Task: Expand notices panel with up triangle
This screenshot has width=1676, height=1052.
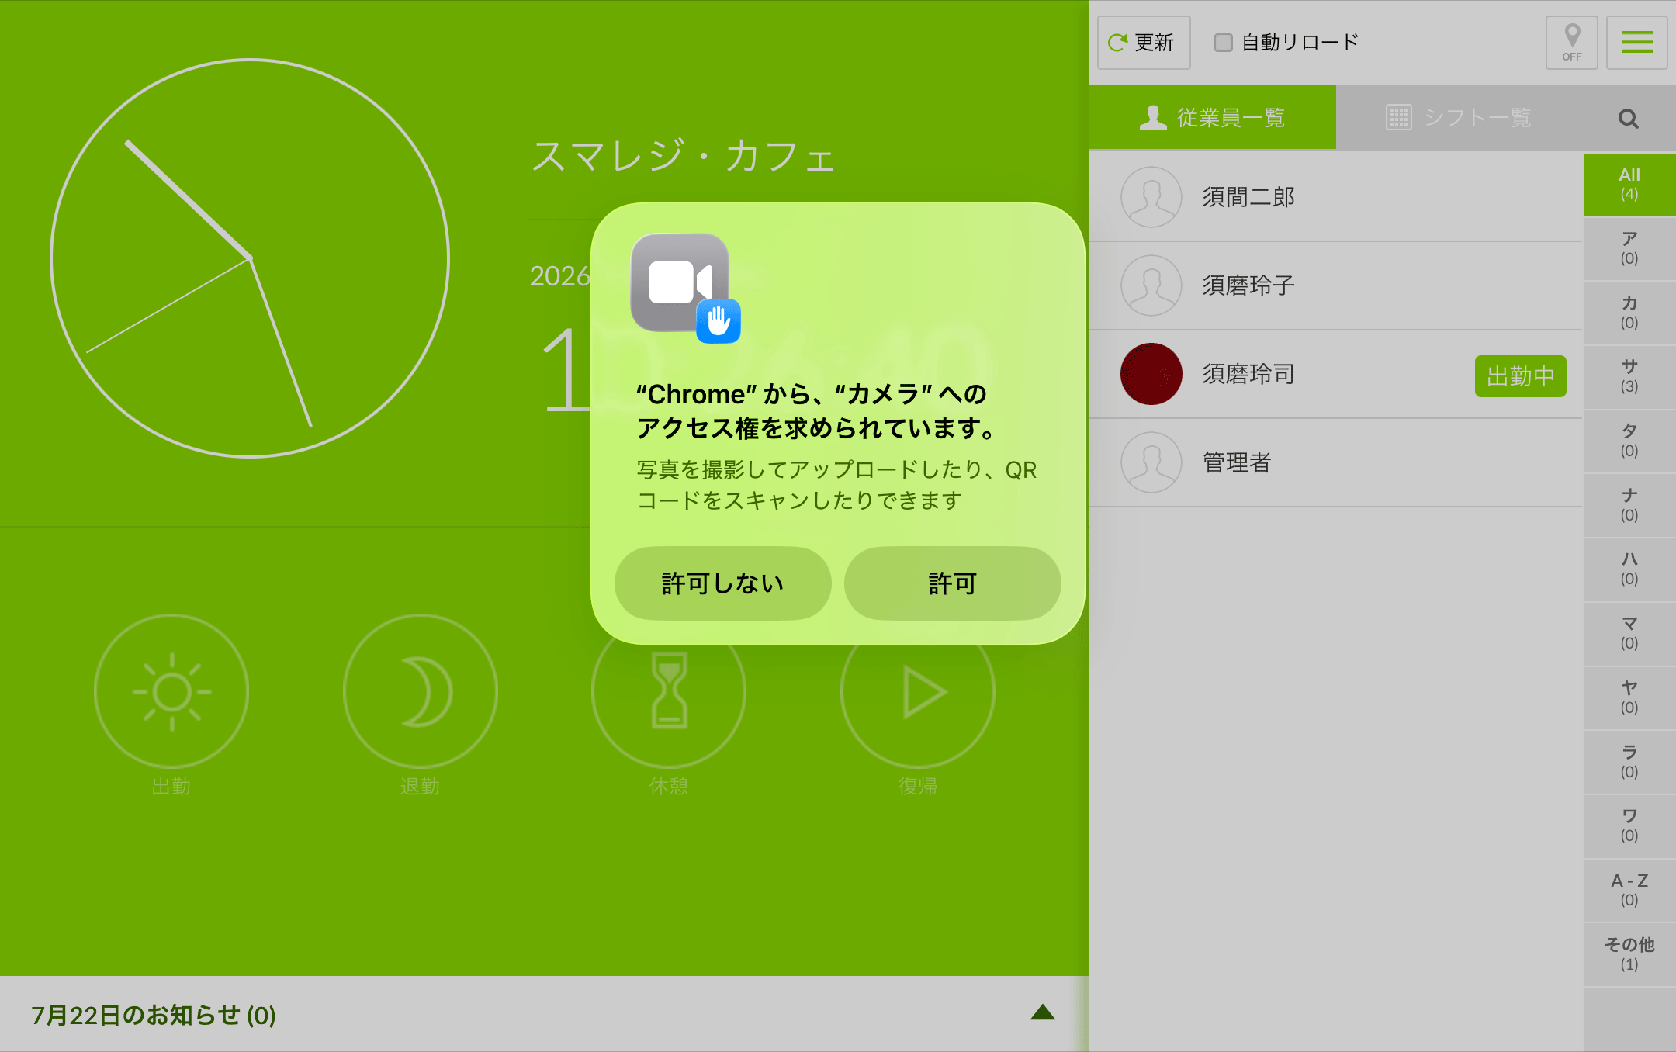Action: pos(1043,1012)
